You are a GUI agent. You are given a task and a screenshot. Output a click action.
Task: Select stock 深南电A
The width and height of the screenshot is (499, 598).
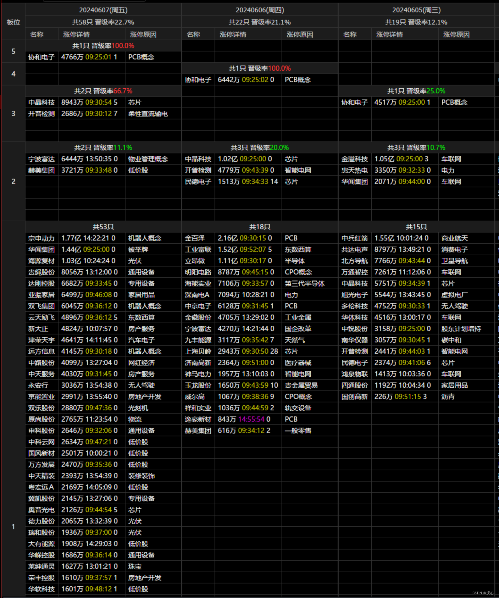[197, 295]
